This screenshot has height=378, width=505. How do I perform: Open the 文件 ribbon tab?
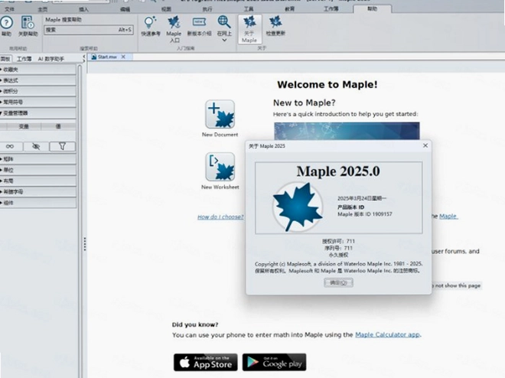[9, 9]
